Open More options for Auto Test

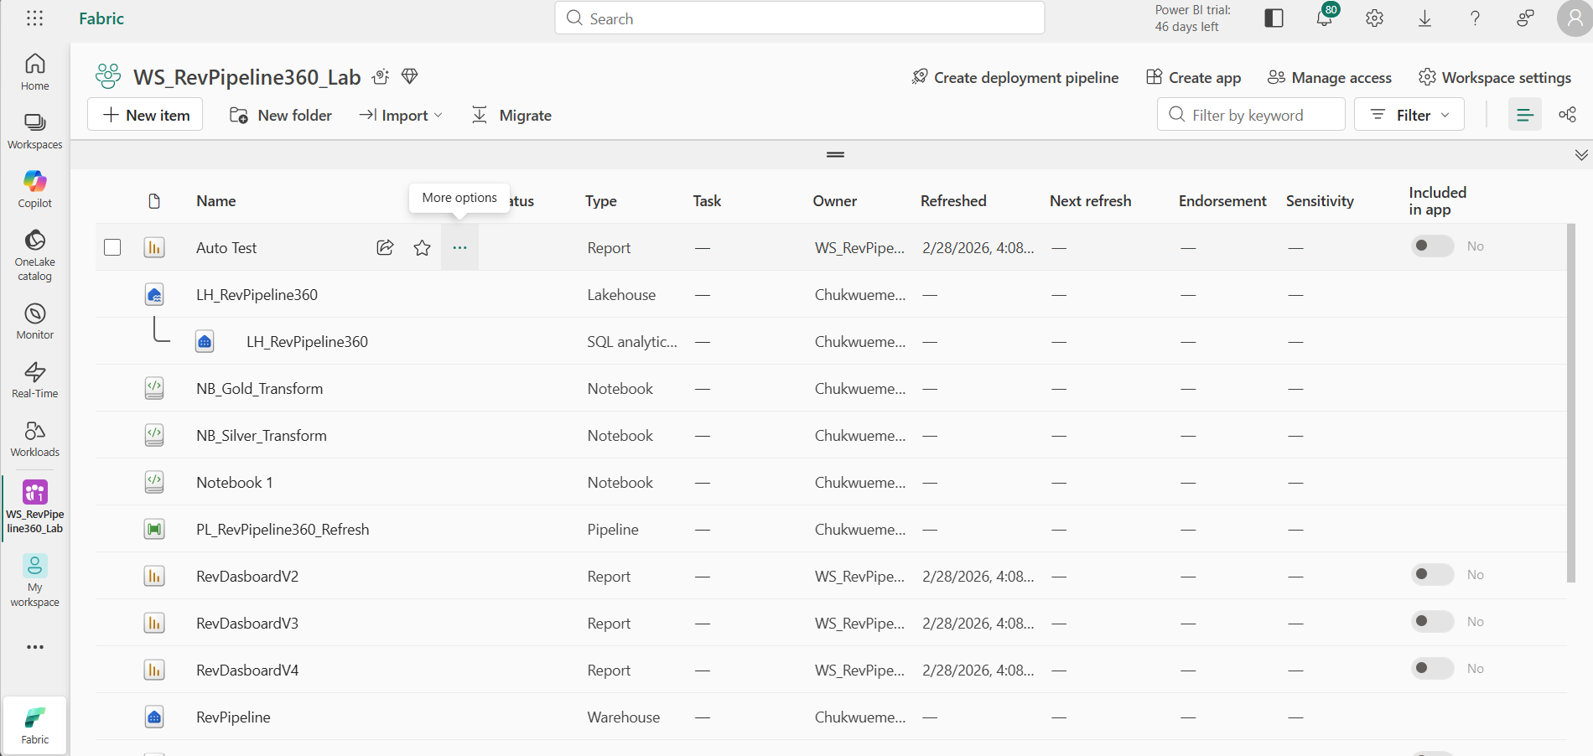459,248
